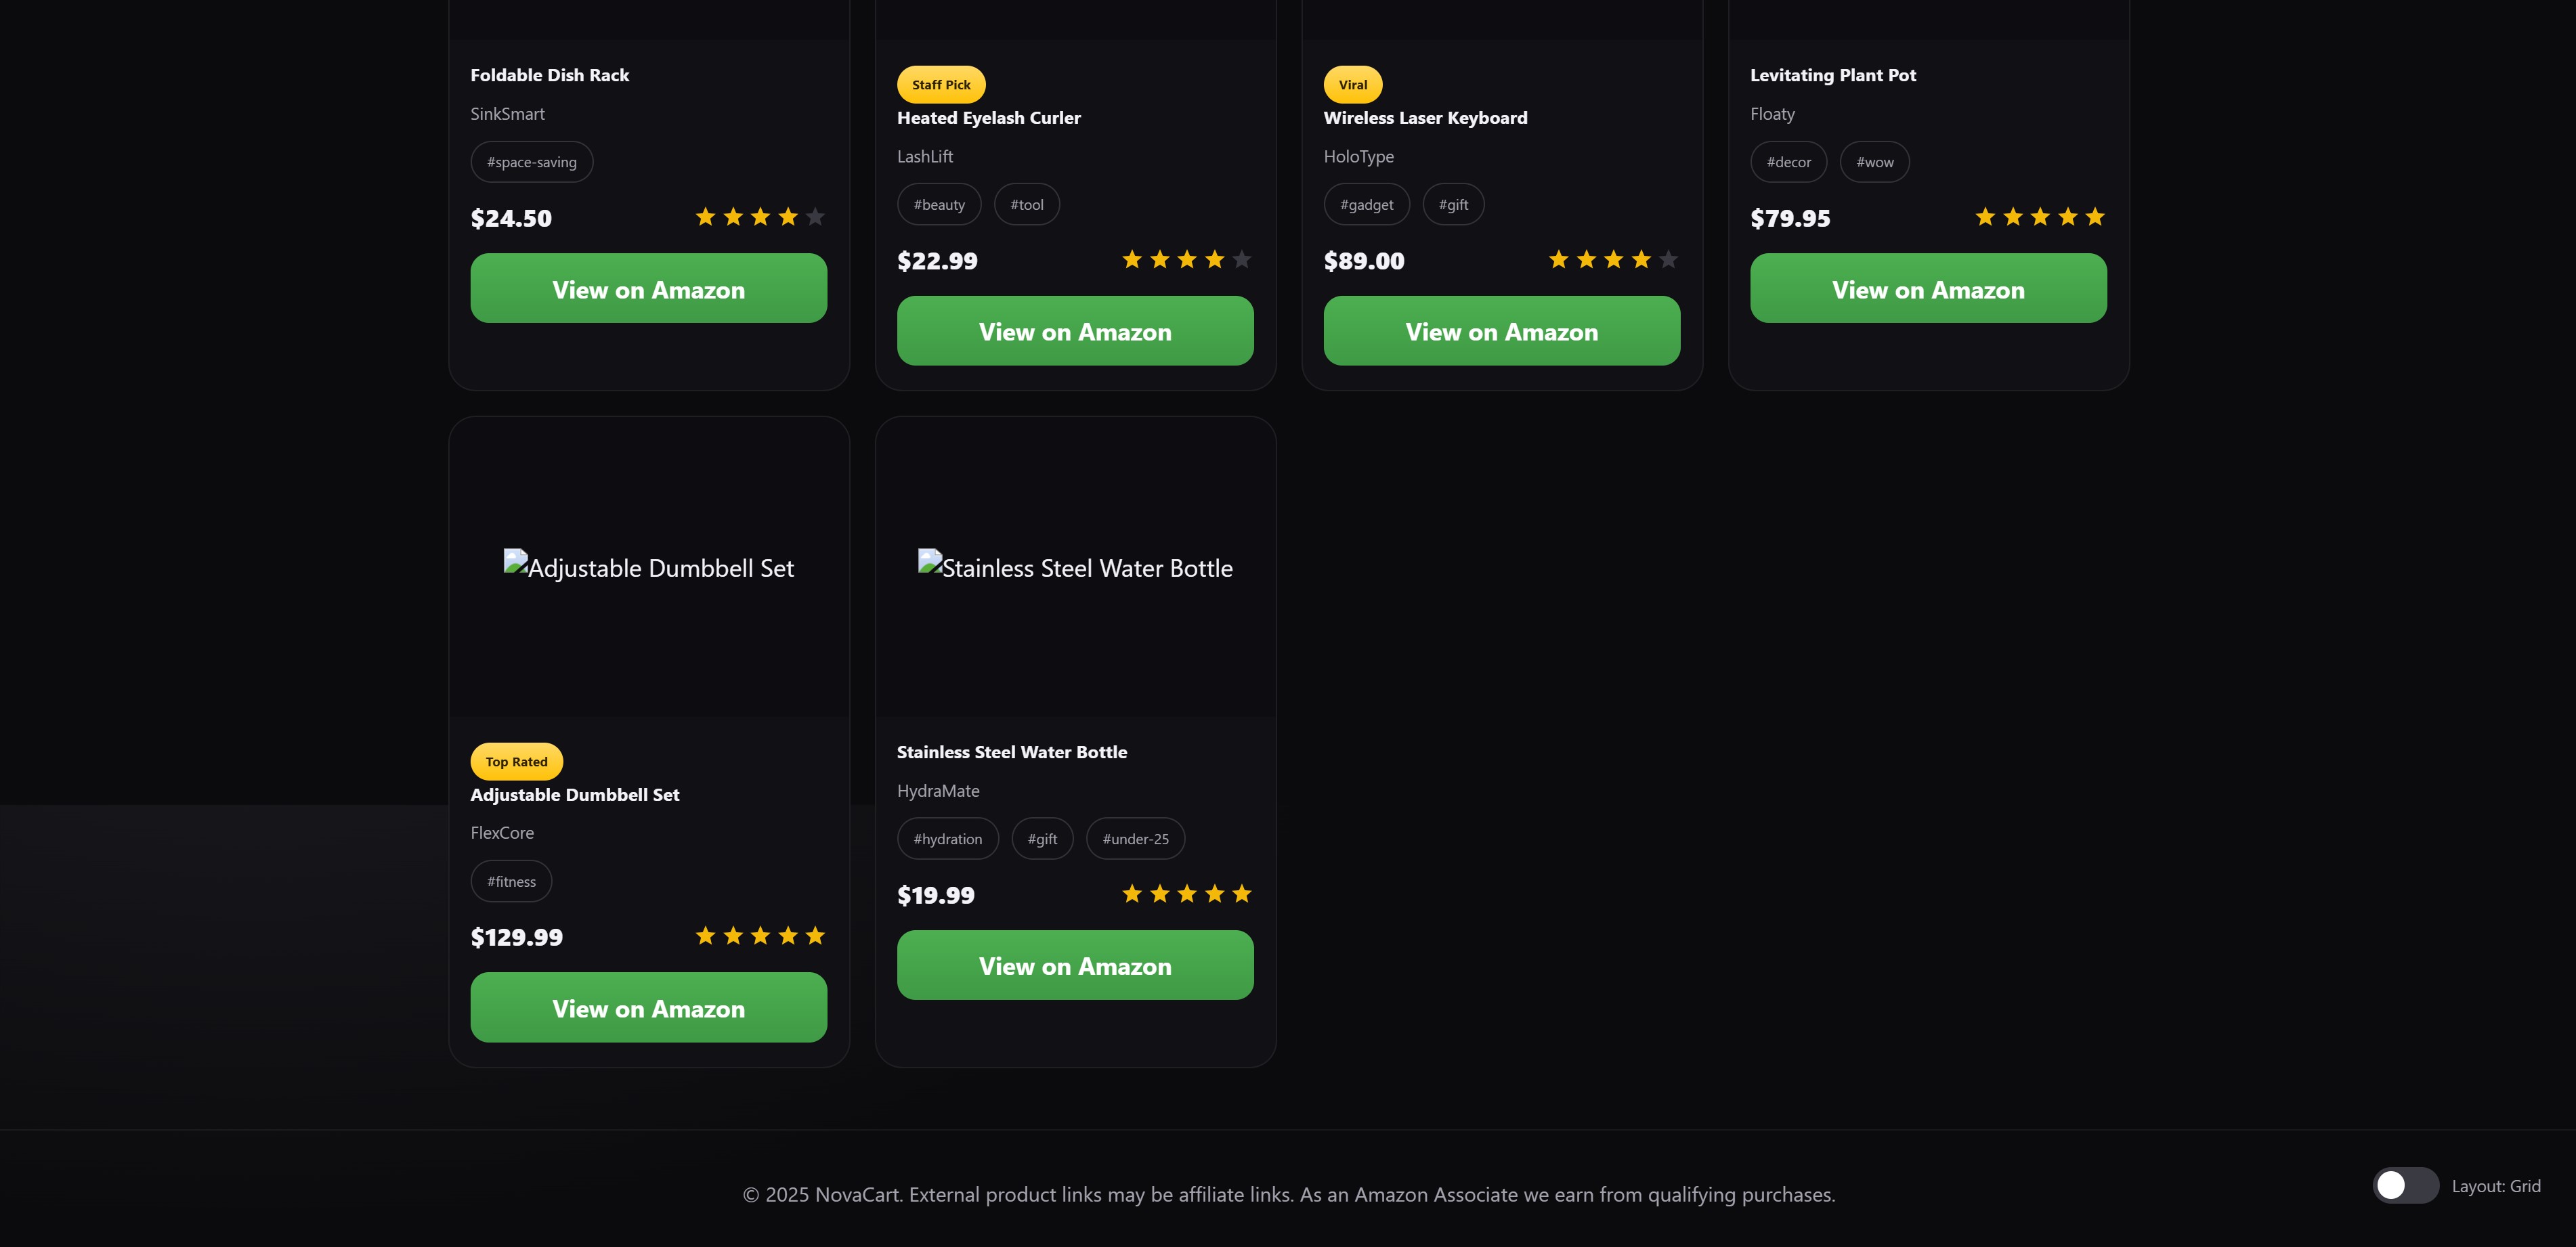The width and height of the screenshot is (2576, 1247).
Task: Click the Top Rated badge
Action: (x=516, y=762)
